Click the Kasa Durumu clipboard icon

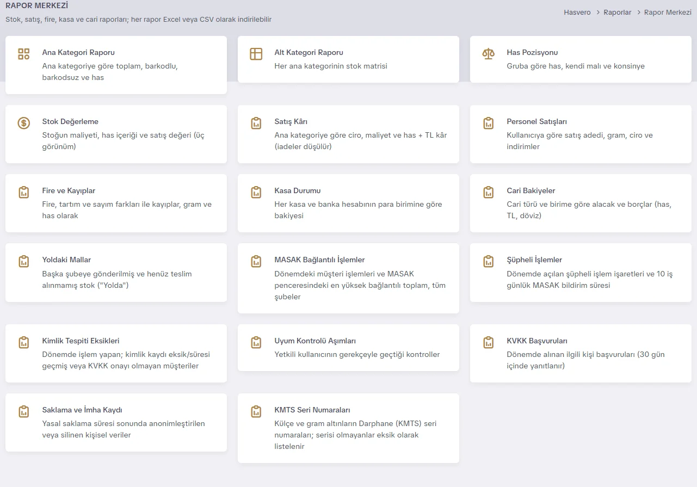tap(256, 192)
